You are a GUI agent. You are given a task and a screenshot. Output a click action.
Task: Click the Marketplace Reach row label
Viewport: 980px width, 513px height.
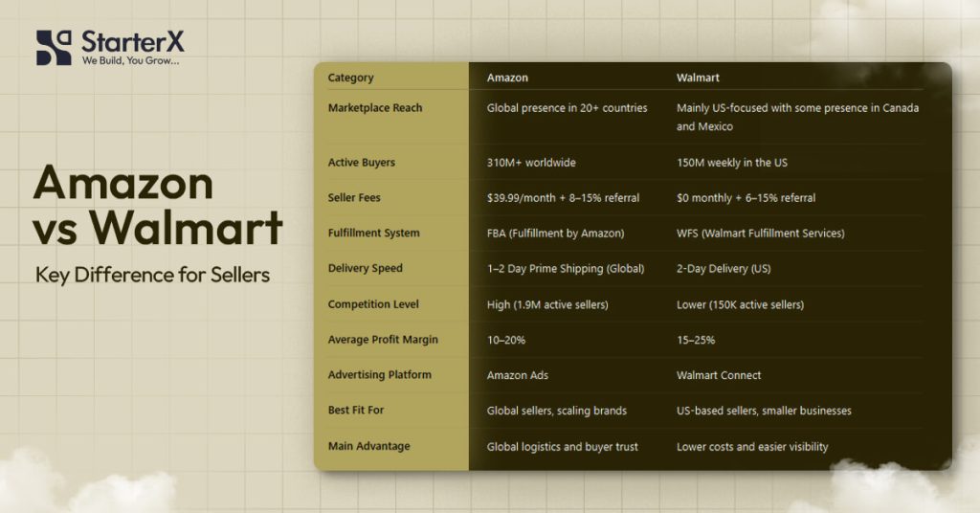click(374, 108)
